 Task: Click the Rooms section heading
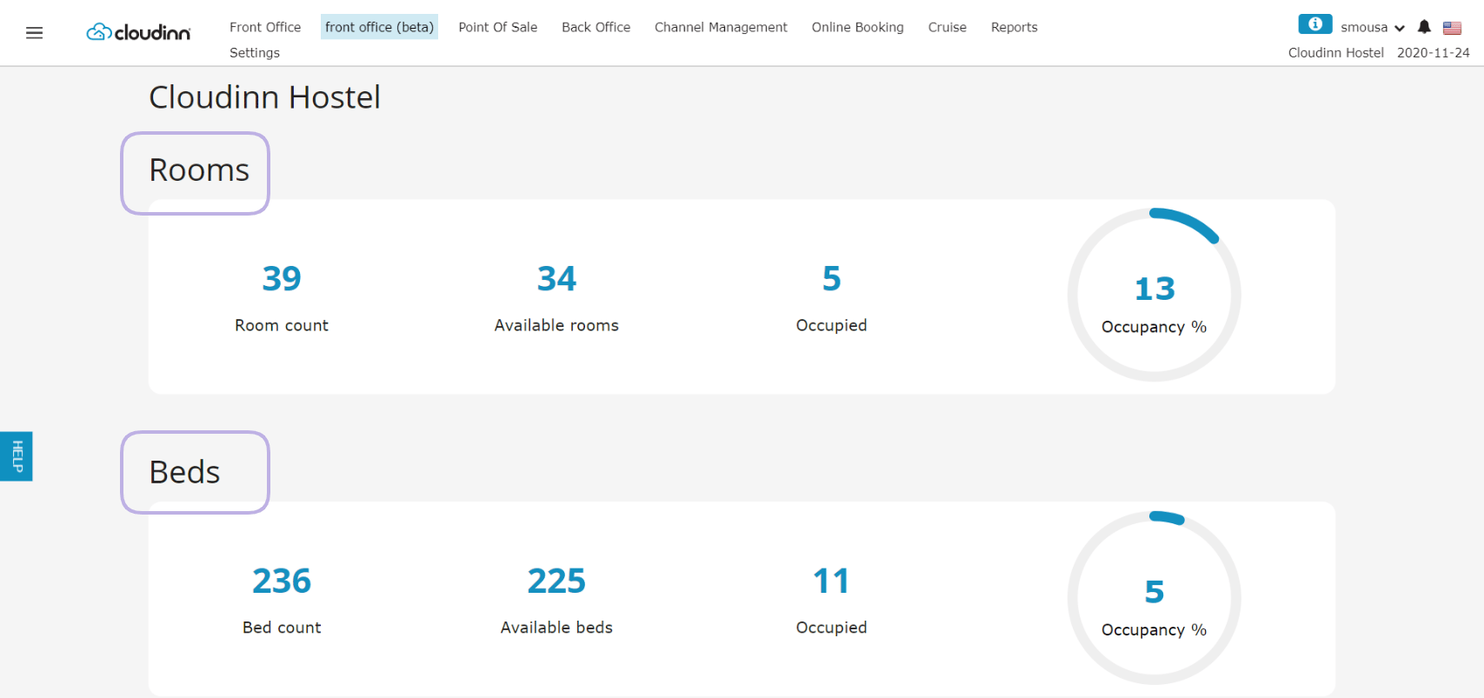pos(199,170)
